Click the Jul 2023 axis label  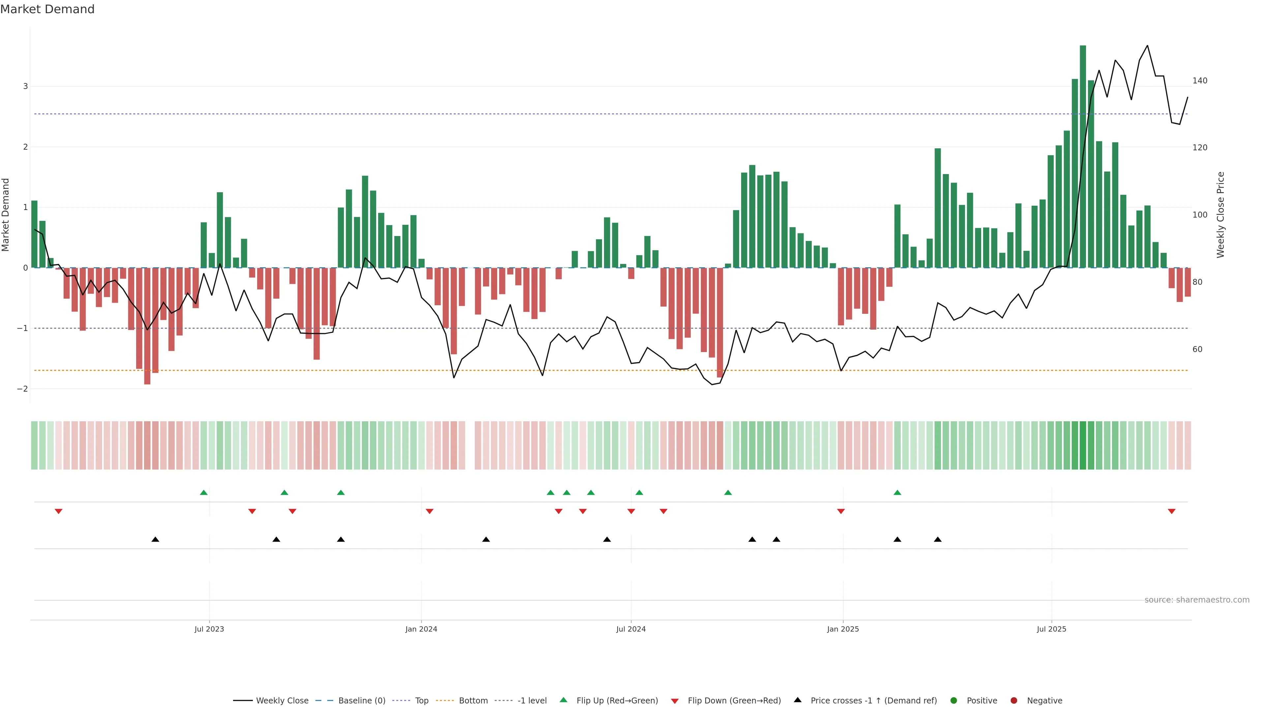(209, 629)
